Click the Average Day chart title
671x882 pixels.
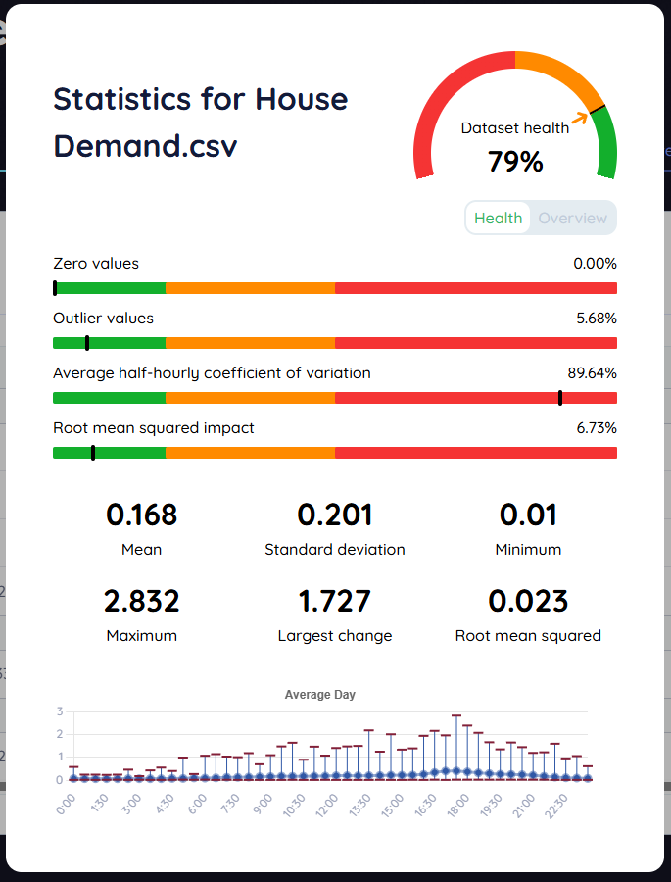coord(320,694)
